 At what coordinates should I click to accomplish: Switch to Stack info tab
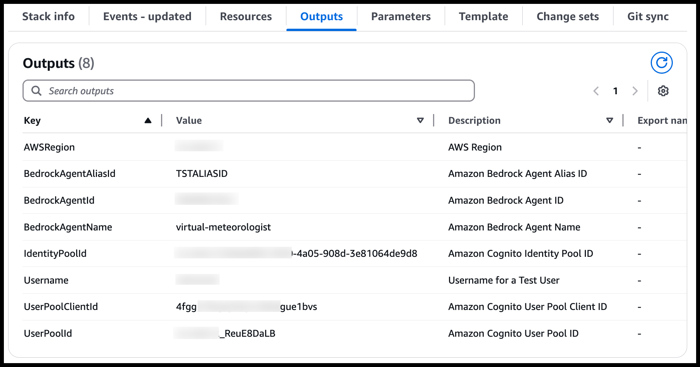pos(49,17)
